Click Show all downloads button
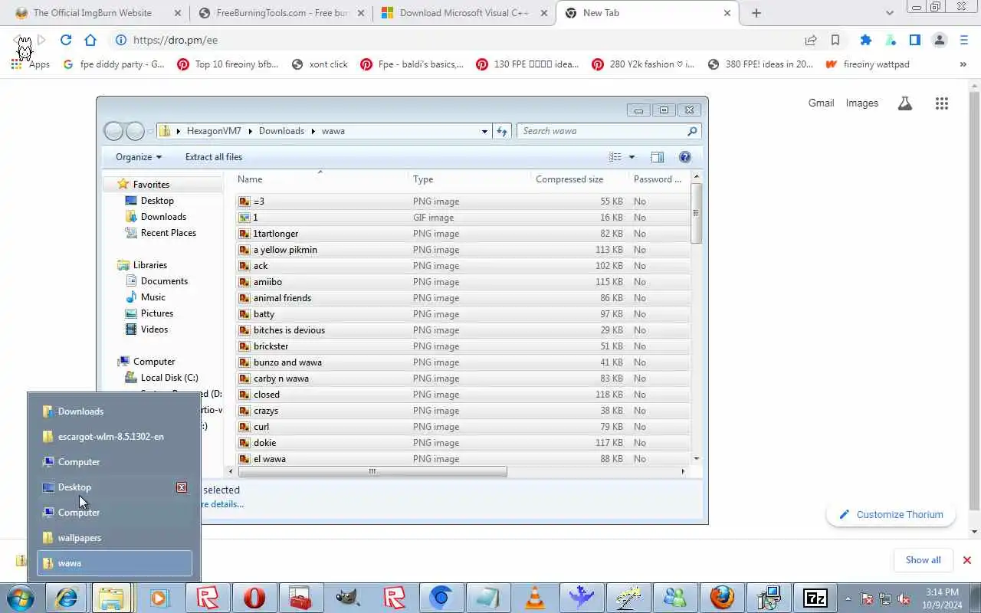This screenshot has width=981, height=613. tap(923, 560)
